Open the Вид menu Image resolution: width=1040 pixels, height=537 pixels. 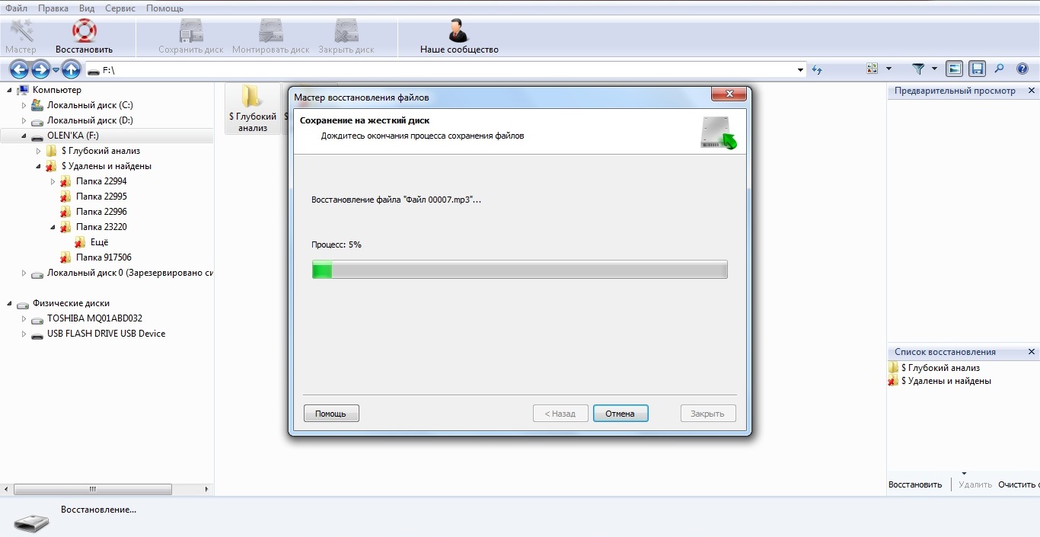click(x=87, y=8)
